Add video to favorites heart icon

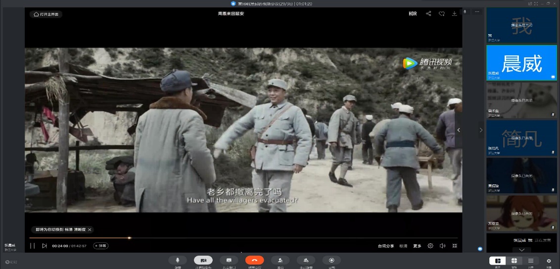tap(442, 13)
